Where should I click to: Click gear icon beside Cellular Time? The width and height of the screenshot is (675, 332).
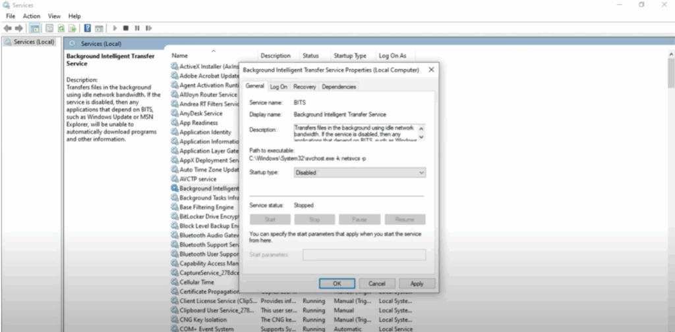[x=174, y=282]
